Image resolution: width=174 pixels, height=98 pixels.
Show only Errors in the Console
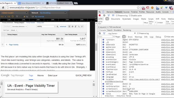click(x=130, y=37)
